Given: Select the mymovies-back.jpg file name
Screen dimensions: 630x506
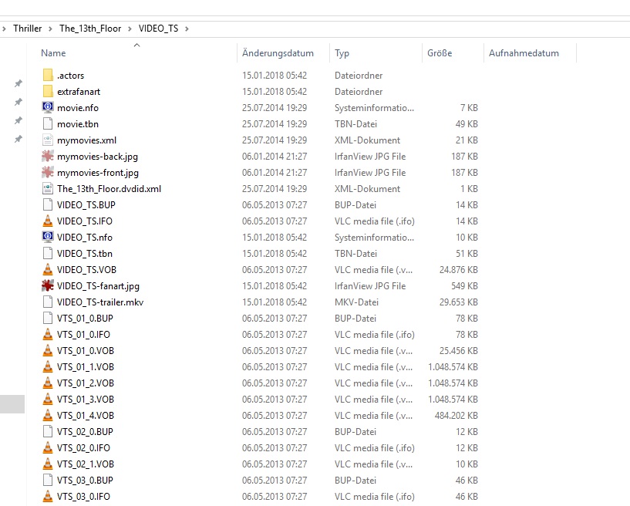Looking at the screenshot, I should click(97, 157).
